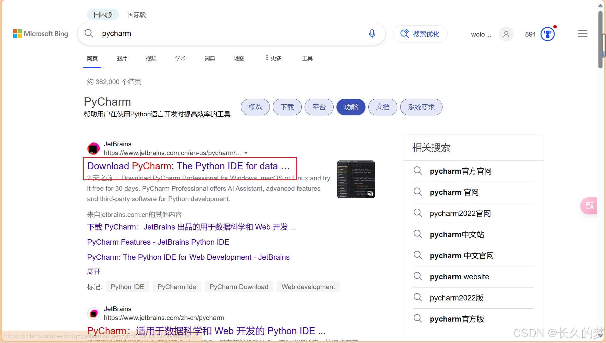The width and height of the screenshot is (606, 343).
Task: Click the user profile avatar icon
Action: [x=506, y=34]
